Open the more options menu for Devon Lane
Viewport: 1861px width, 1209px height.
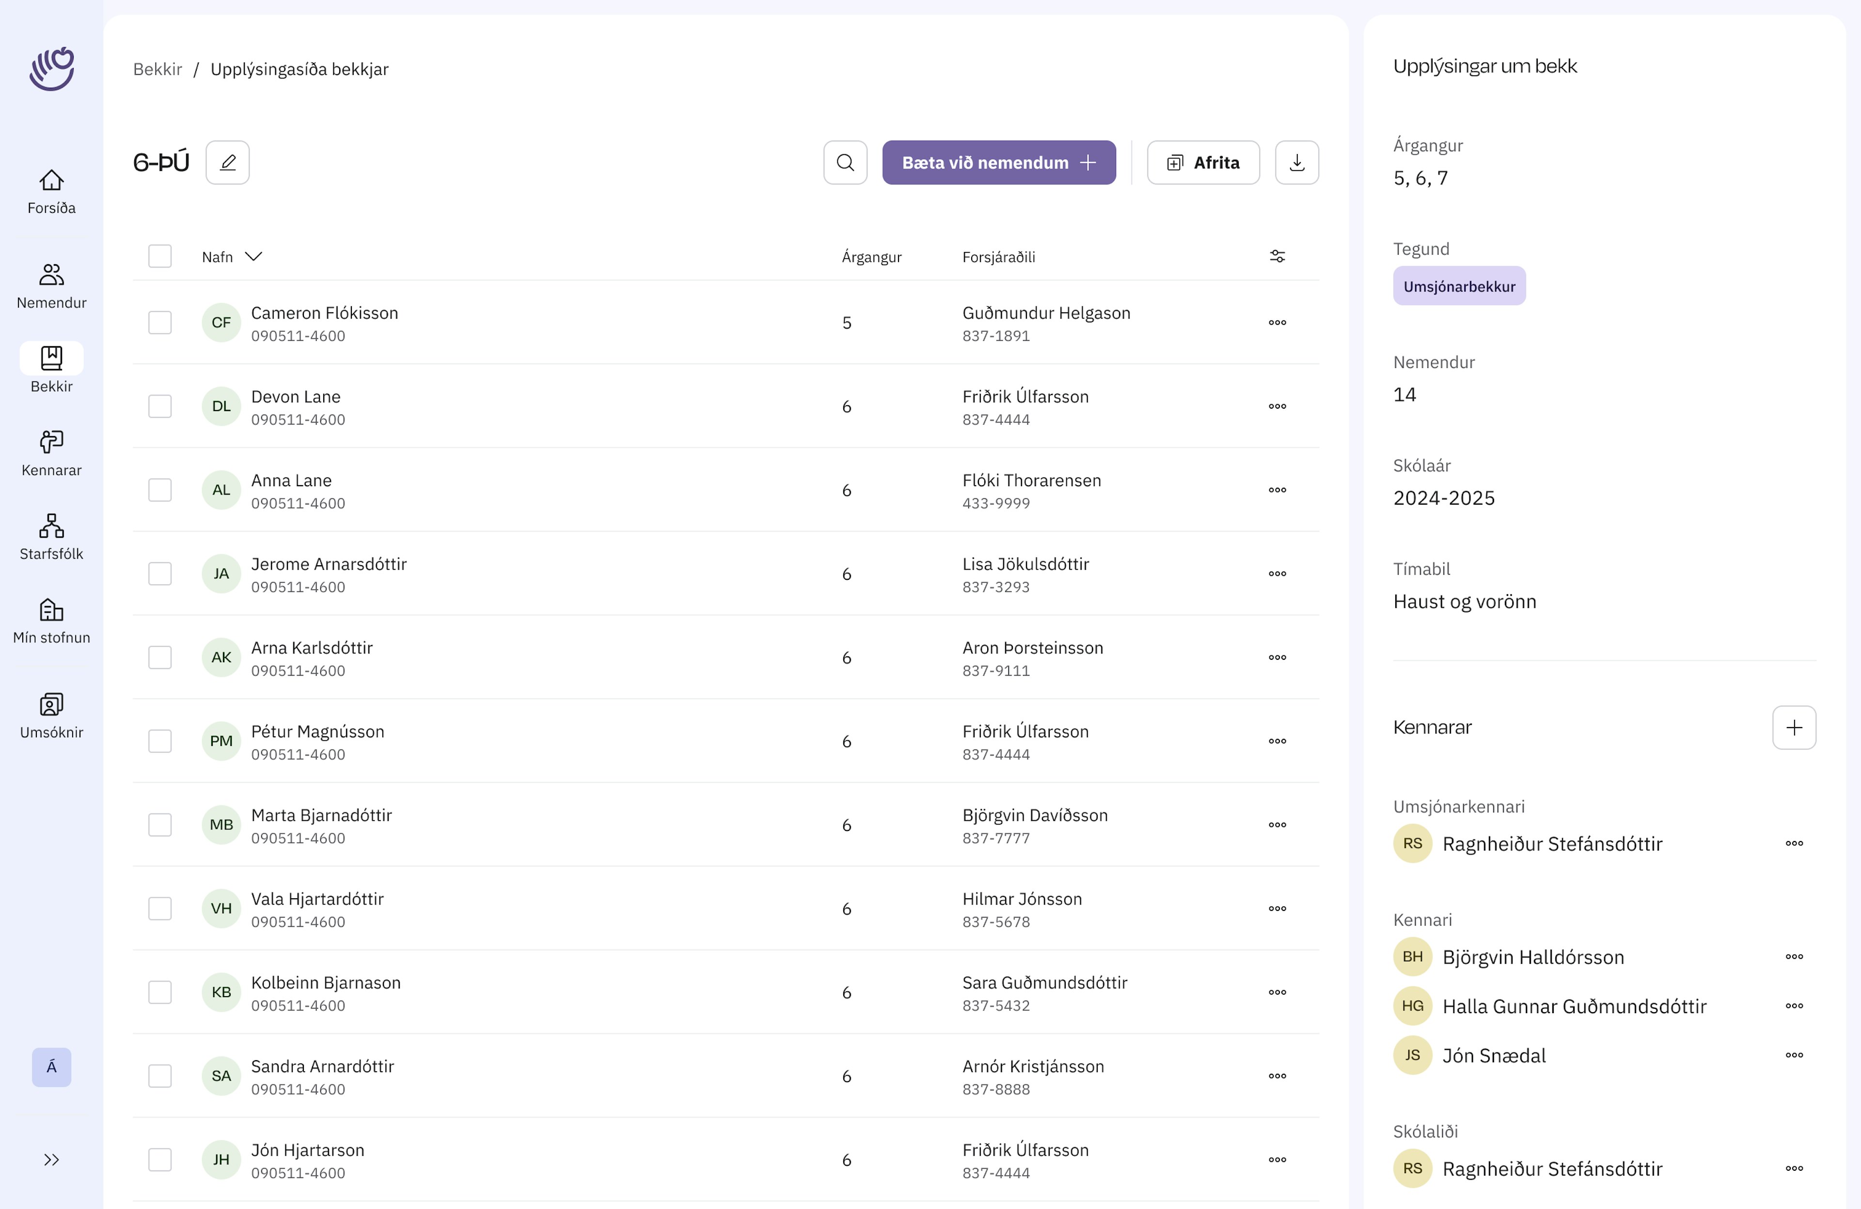pos(1277,406)
